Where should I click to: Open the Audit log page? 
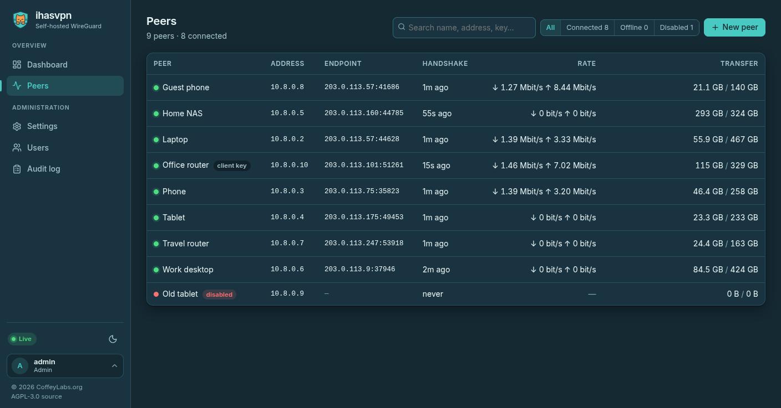[65, 169]
